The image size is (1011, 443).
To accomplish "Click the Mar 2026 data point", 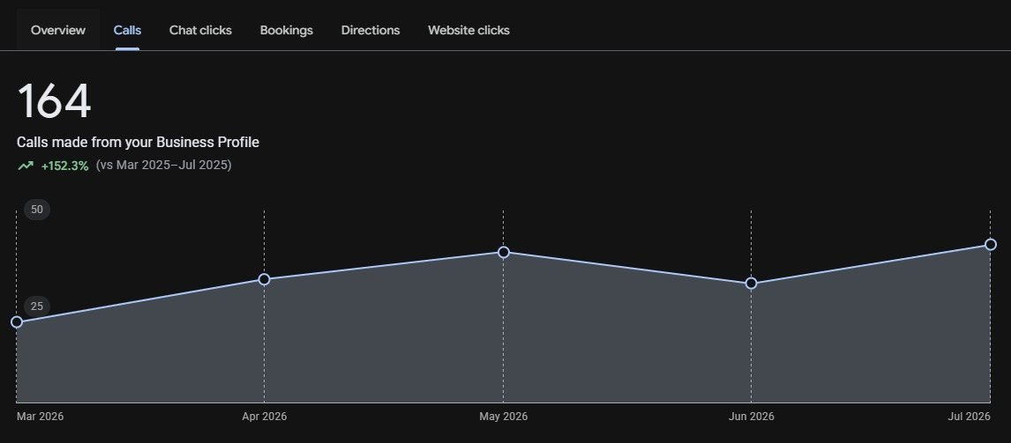I will 17,322.
